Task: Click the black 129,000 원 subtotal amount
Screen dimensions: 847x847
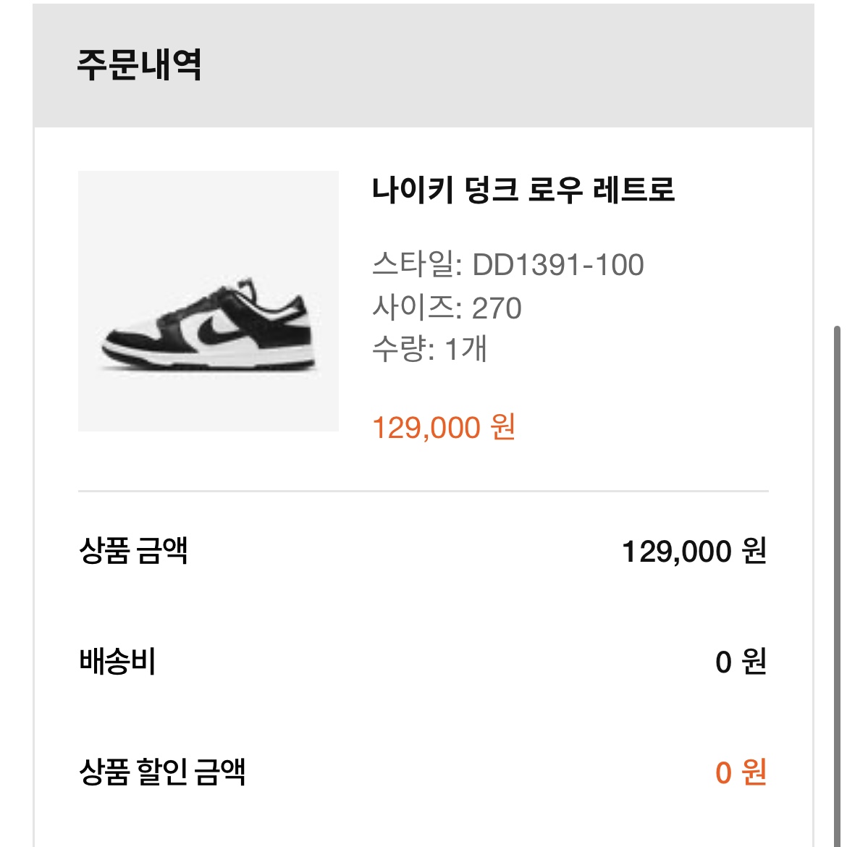Action: click(x=694, y=552)
